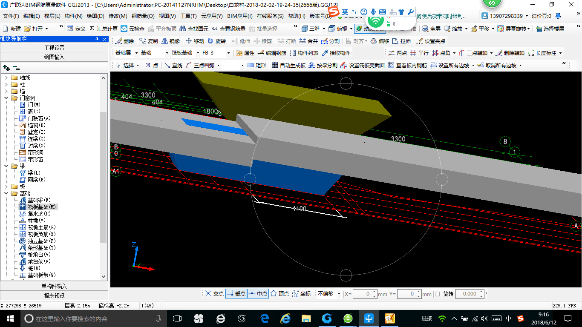Activate 旋转 rotate tool
Viewport: 582px width, 327px height.
point(216,41)
